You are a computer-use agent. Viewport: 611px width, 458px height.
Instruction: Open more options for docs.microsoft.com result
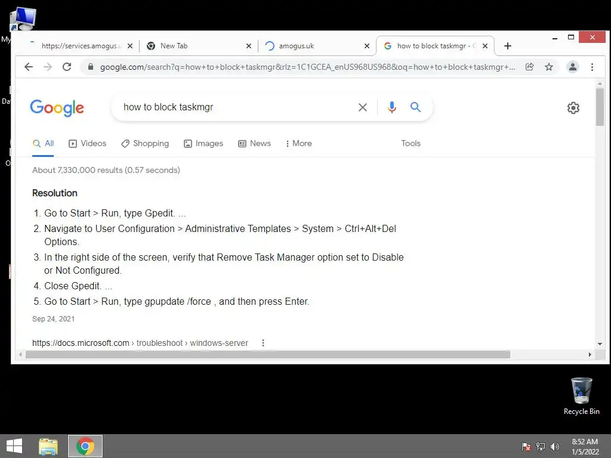point(263,343)
